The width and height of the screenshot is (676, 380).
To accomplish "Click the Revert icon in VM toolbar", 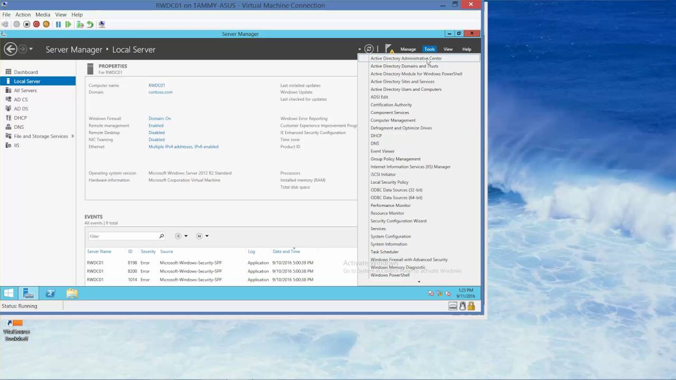I will coord(90,24).
